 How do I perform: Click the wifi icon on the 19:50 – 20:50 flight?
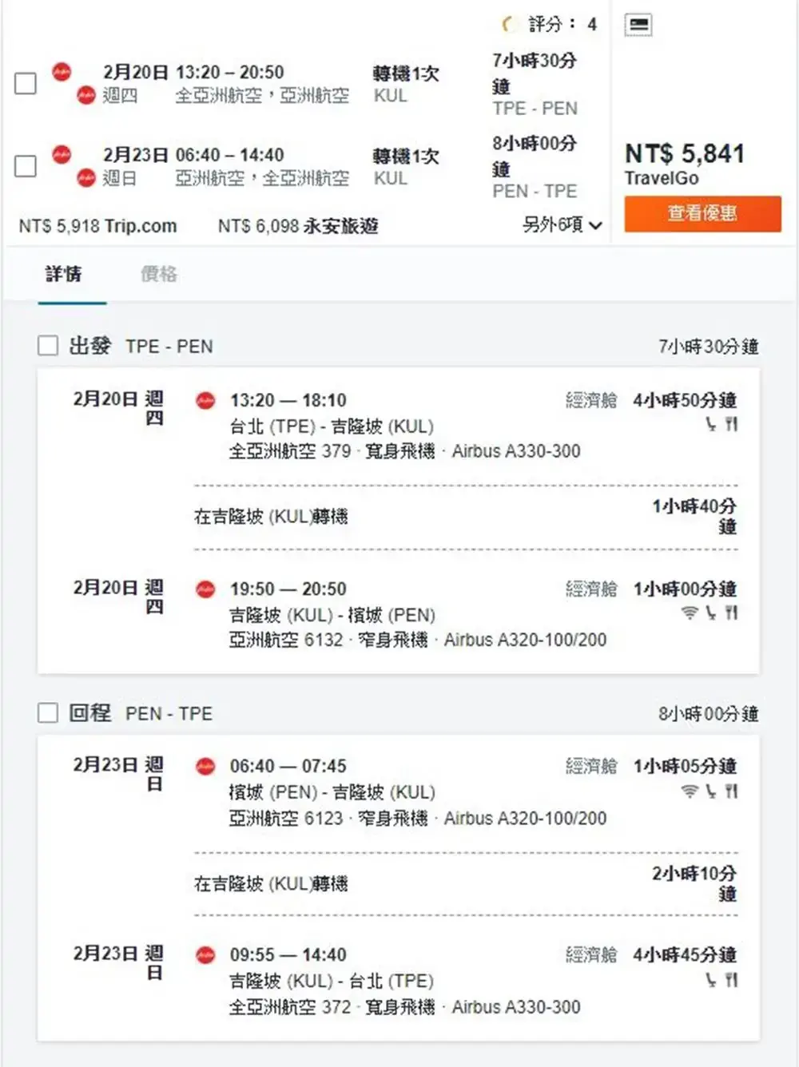[689, 613]
